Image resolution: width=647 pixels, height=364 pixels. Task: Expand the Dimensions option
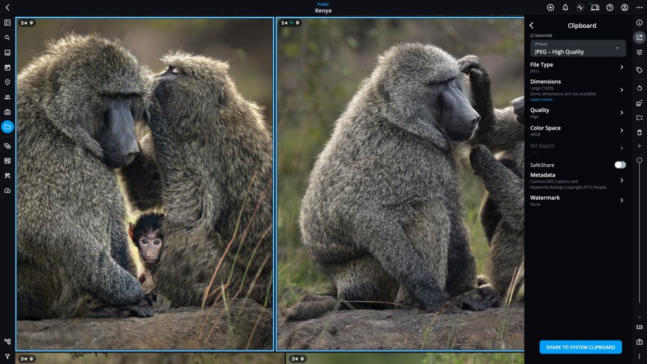(577, 90)
